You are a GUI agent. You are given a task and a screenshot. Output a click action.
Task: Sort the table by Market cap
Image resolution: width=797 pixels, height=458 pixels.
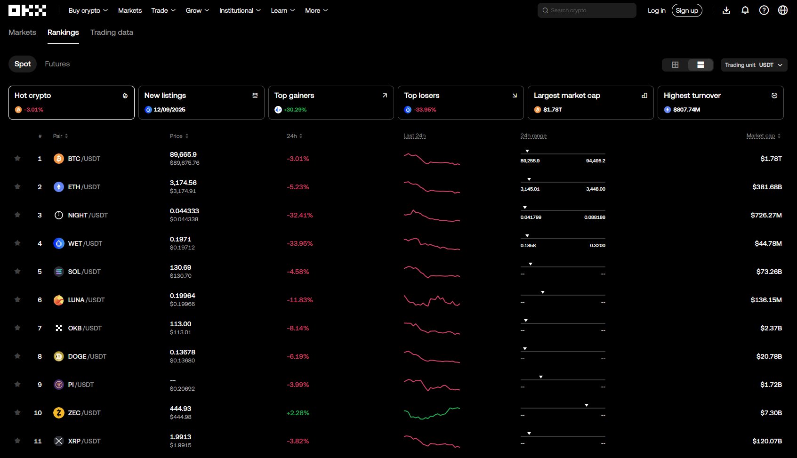tap(764, 136)
